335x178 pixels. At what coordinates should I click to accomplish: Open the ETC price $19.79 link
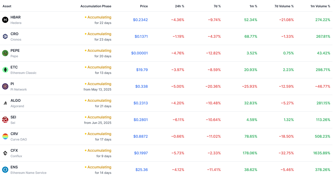[x=142, y=70]
